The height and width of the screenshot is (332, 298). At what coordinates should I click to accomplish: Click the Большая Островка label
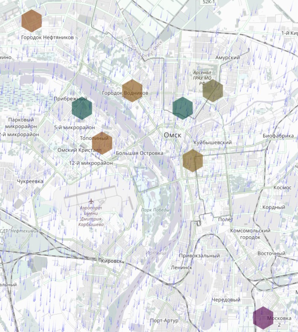[x=140, y=153]
